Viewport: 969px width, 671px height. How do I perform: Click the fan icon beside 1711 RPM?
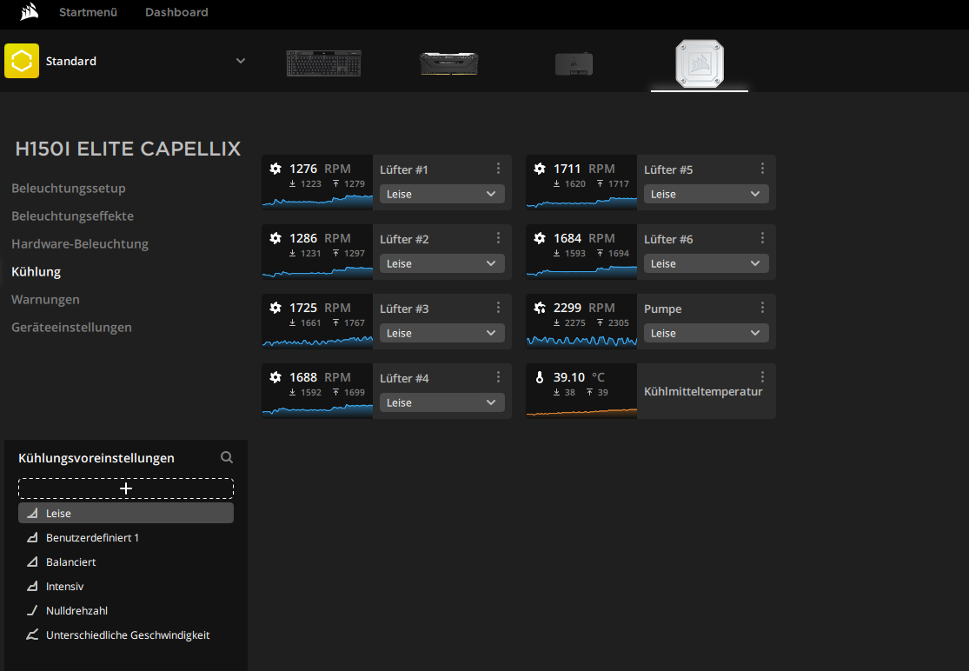point(540,169)
